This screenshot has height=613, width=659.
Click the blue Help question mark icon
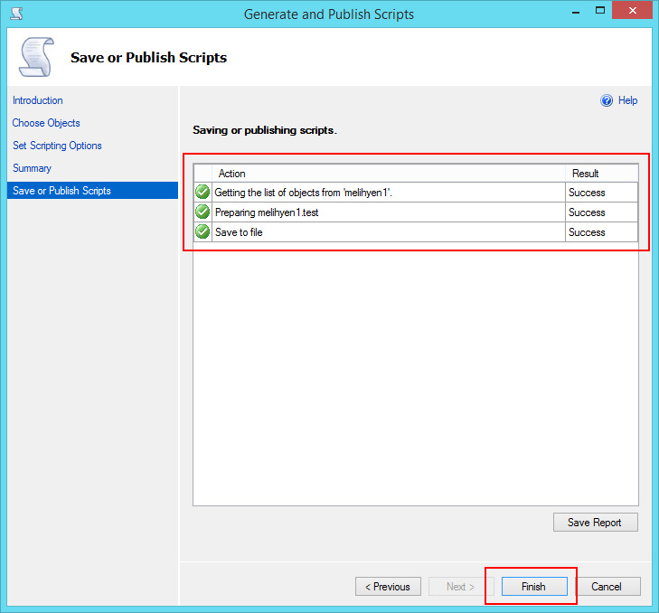[607, 101]
